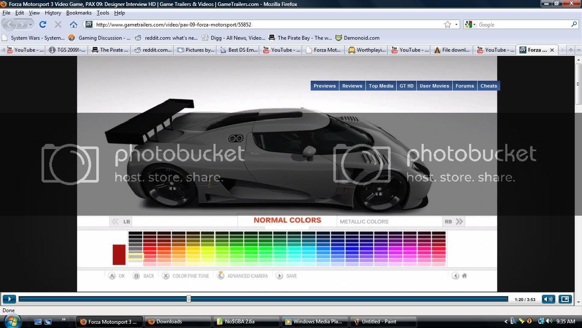The image size is (582, 328).
Task: Go back with the browser Back arrow
Action: (10, 24)
